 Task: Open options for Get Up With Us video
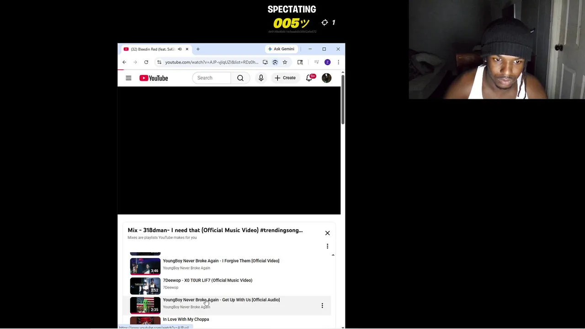pyautogui.click(x=322, y=305)
